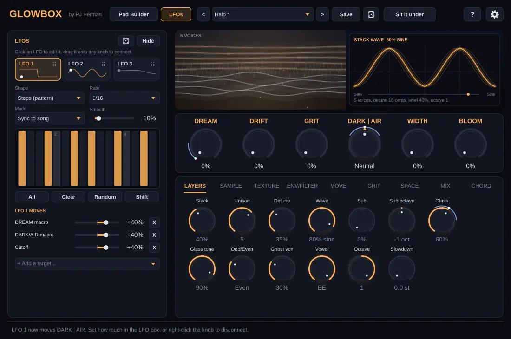The width and height of the screenshot is (511, 339).
Task: Click the Vowel knob set to EE
Action: pos(321,269)
